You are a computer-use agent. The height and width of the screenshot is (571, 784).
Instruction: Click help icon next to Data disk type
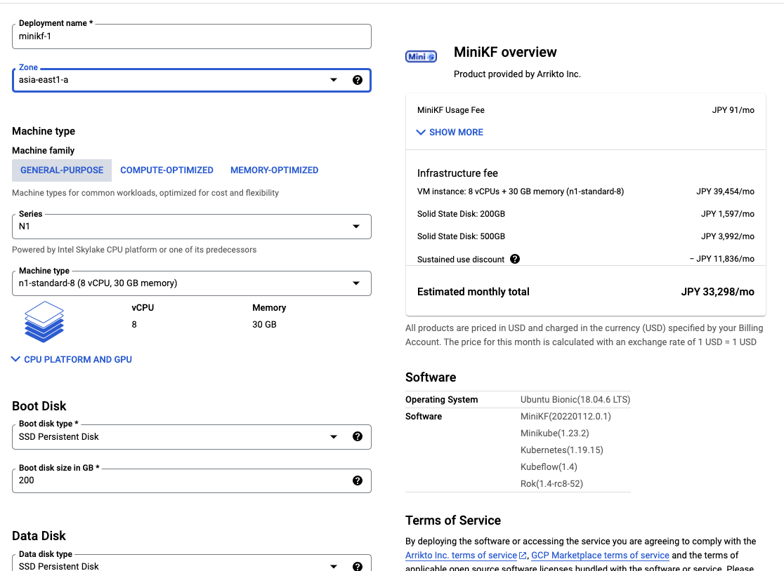pyautogui.click(x=357, y=565)
